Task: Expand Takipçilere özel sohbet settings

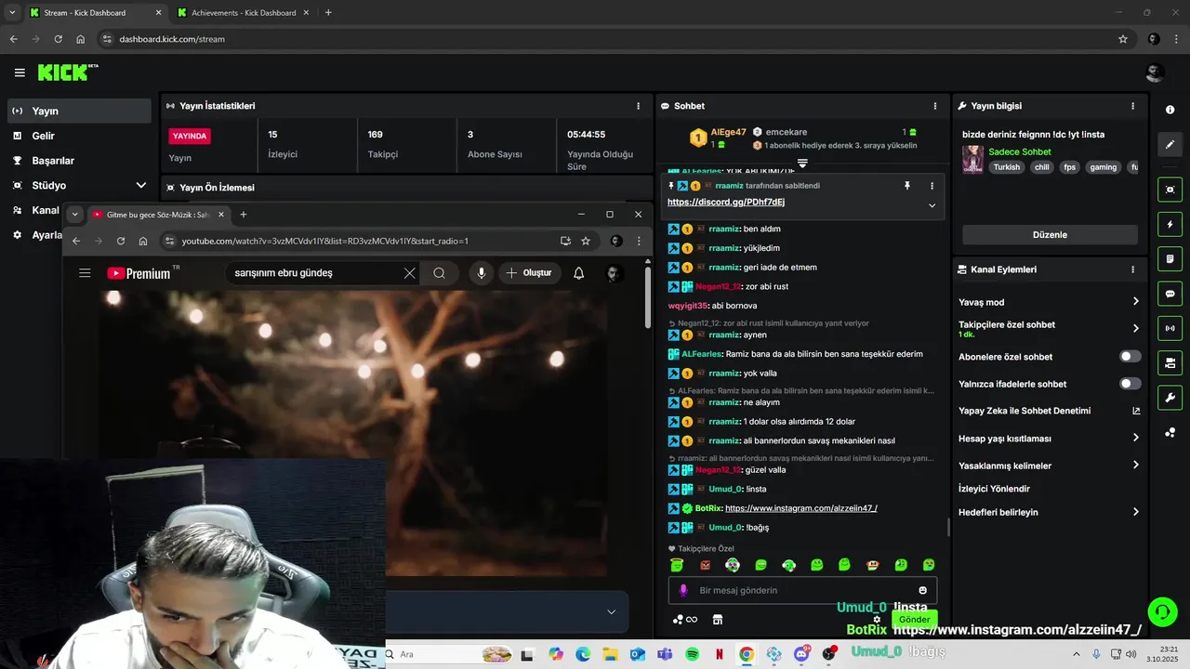Action: click(x=1135, y=328)
